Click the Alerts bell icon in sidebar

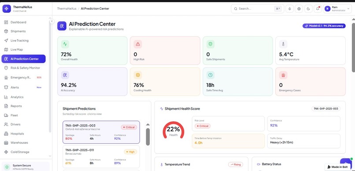point(6,87)
